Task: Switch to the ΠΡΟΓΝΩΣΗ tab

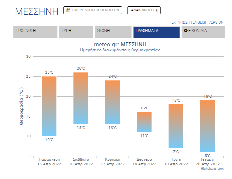Action: [x=35, y=32]
